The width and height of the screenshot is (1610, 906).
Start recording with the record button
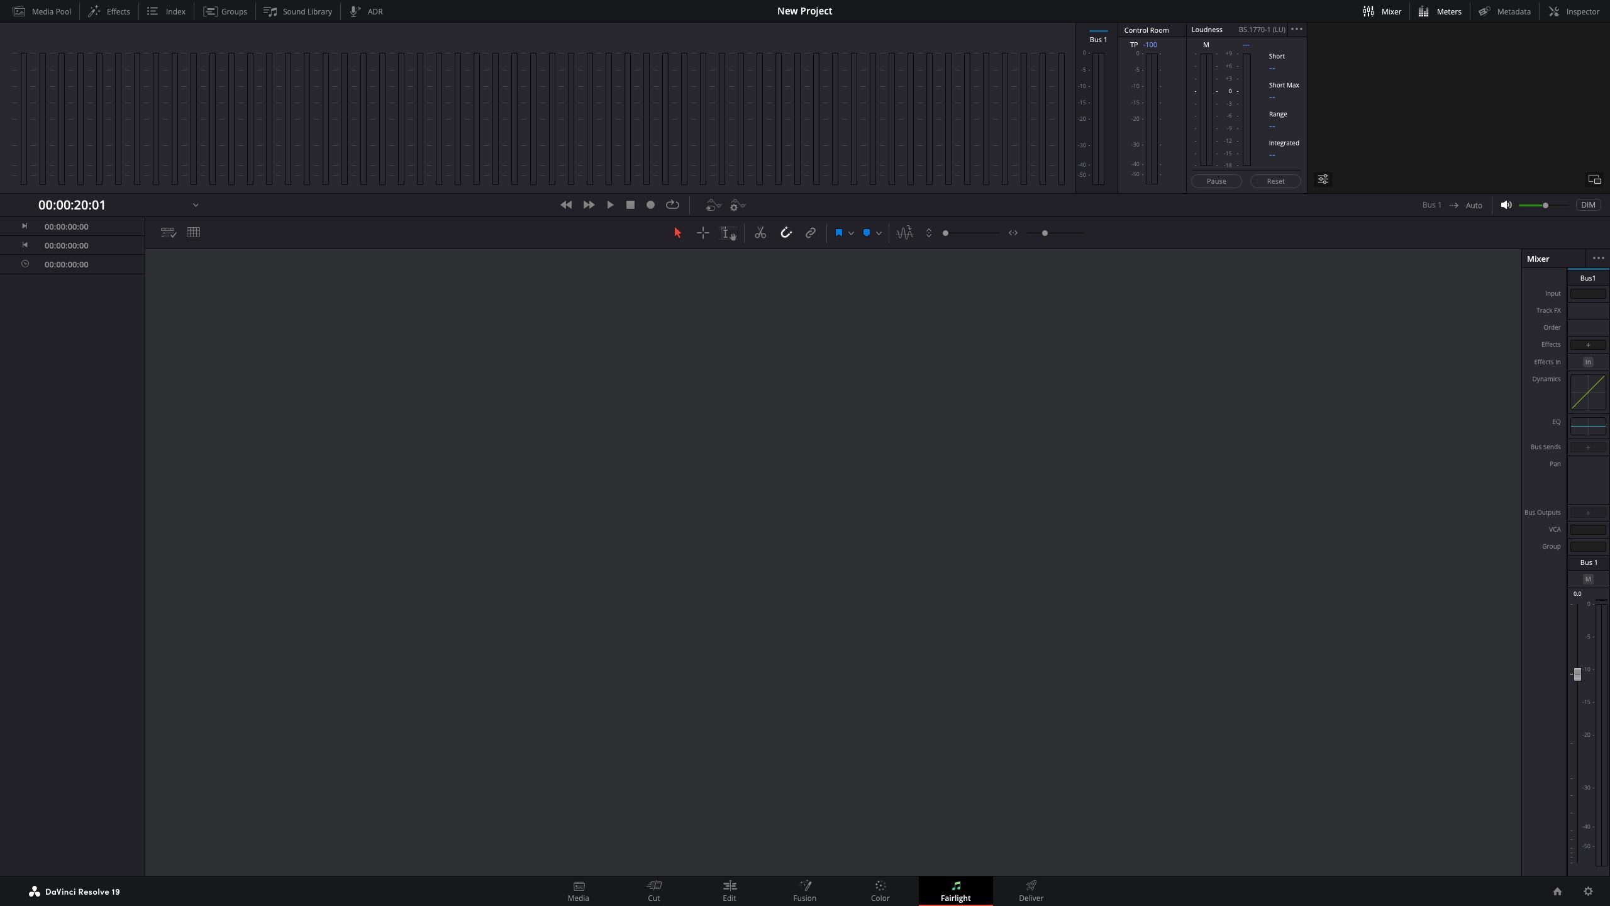(x=650, y=205)
